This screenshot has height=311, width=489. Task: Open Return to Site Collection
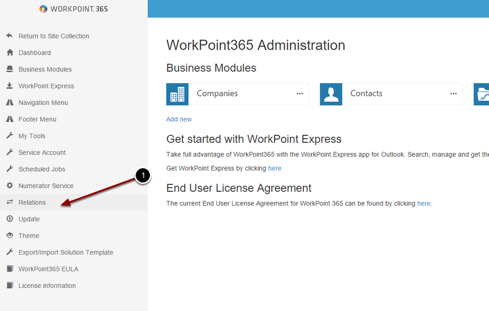(54, 36)
